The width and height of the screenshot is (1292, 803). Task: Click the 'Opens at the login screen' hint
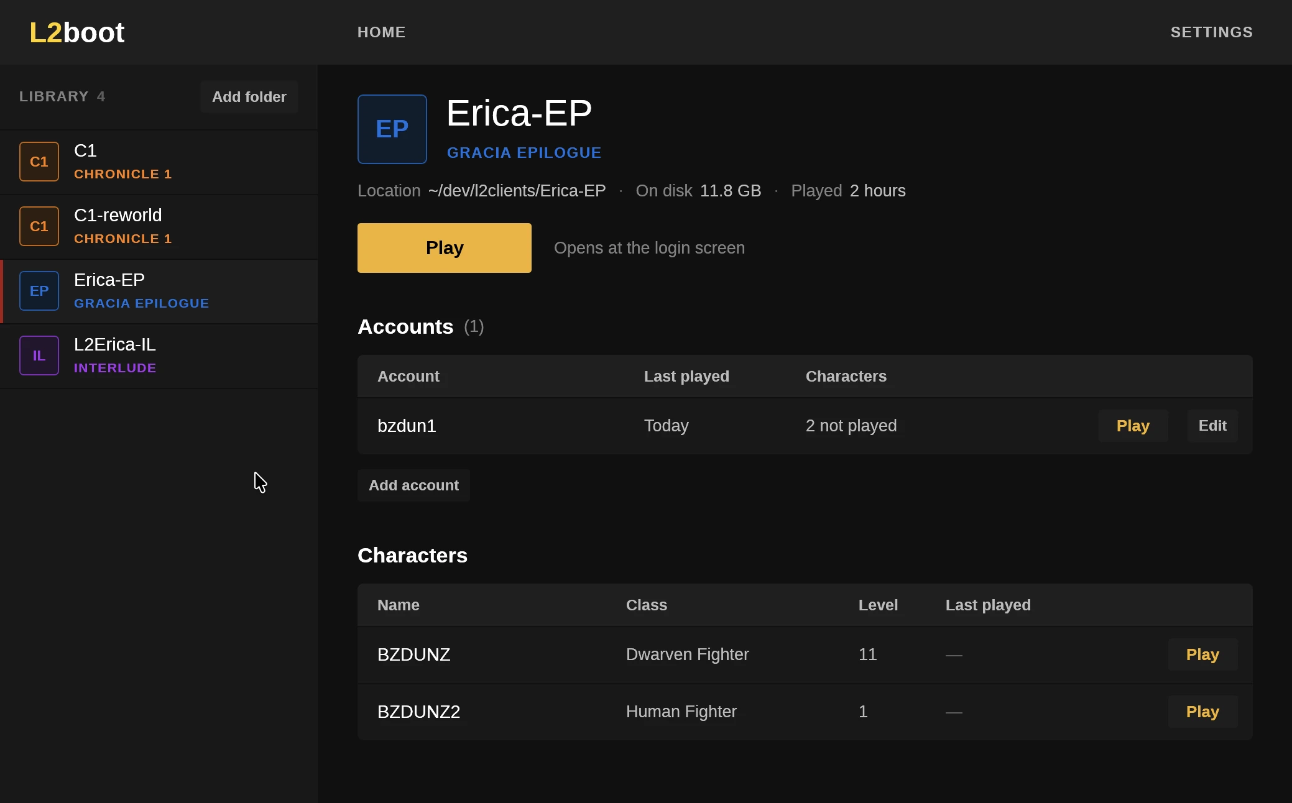point(649,248)
